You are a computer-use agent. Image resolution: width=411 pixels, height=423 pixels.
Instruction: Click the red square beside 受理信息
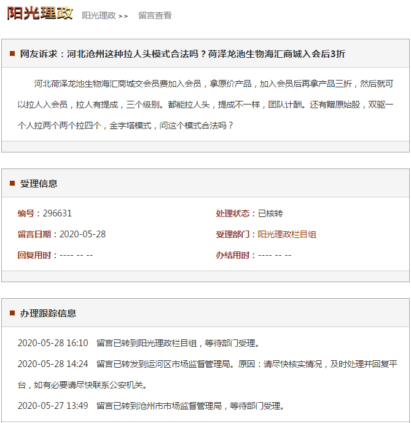tap(12, 183)
